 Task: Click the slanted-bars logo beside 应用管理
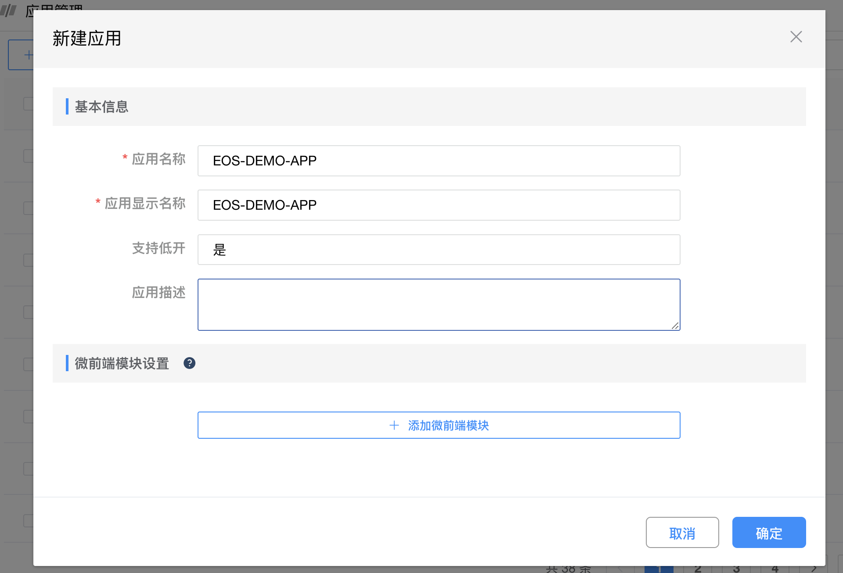[9, 10]
